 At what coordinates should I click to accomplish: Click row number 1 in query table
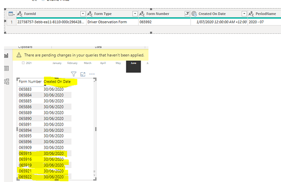click(x=11, y=22)
